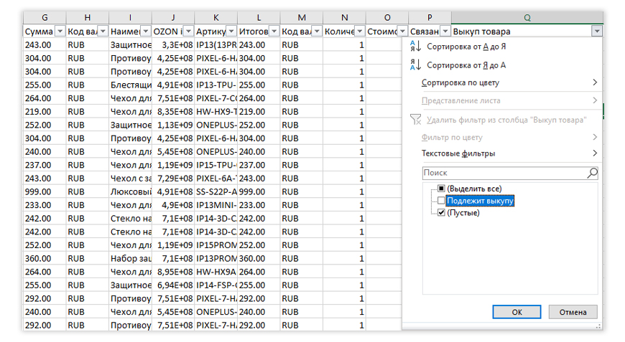Click the magnifier icon in the search box
This screenshot has height=342, width=625.
(x=592, y=173)
